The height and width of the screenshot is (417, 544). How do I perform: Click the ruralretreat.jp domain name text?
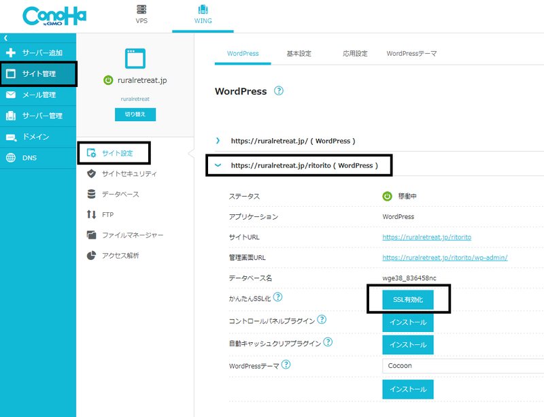(142, 80)
